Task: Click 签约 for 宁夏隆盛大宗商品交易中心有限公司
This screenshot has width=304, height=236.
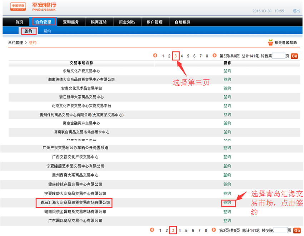Action: (227, 194)
